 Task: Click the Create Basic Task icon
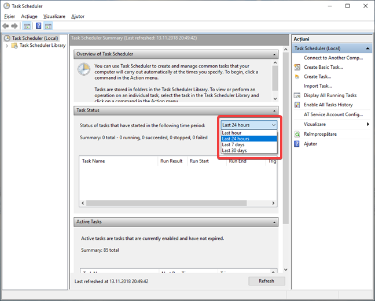click(x=297, y=68)
